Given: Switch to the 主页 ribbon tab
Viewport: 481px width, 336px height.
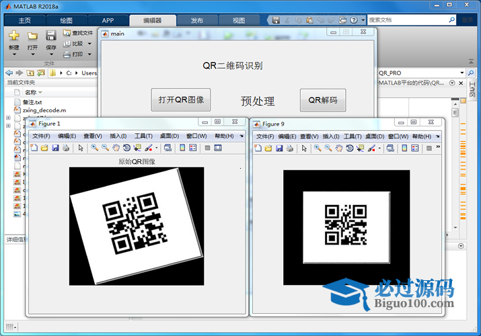Looking at the screenshot, I should tap(24, 21).
